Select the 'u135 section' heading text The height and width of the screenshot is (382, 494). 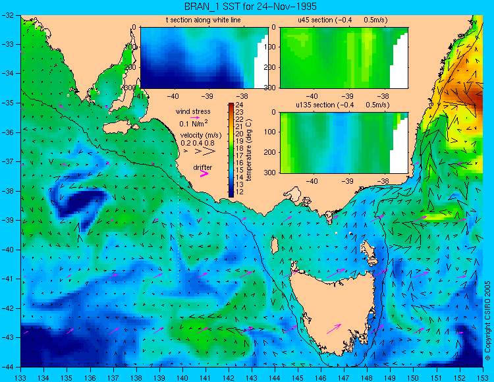pyautogui.click(x=314, y=105)
